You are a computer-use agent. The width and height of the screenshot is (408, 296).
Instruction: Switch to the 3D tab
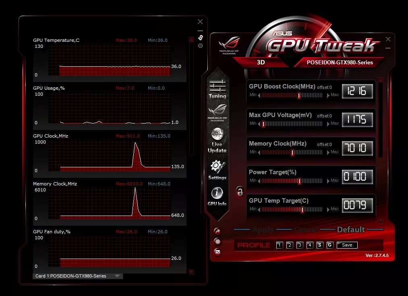(x=261, y=62)
